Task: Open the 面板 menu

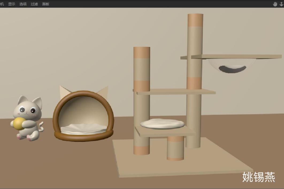Action: pyautogui.click(x=46, y=4)
